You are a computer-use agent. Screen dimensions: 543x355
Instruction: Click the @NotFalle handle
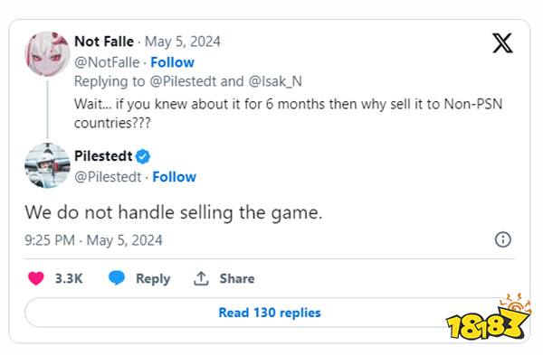pyautogui.click(x=107, y=62)
